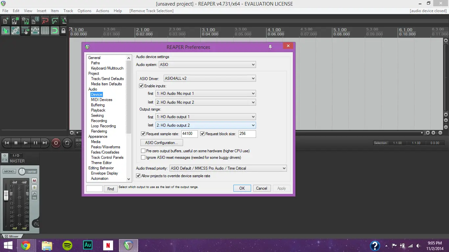Click the green Redo arrow icon
Image resolution: width=449 pixels, height=252 pixels.
pos(55,21)
